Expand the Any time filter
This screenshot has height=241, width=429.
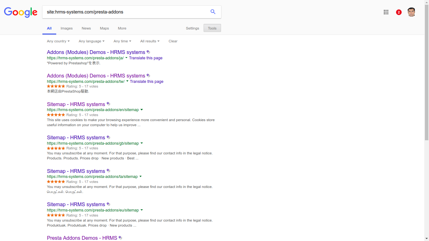[122, 41]
